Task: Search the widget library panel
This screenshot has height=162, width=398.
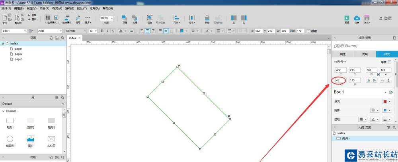Action: (63, 97)
